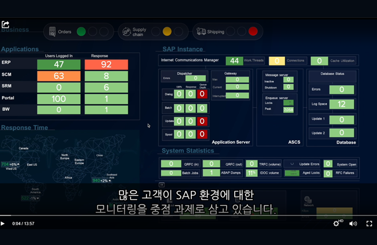Click the RFC Failures value
377x245 pixels.
pos(328,174)
